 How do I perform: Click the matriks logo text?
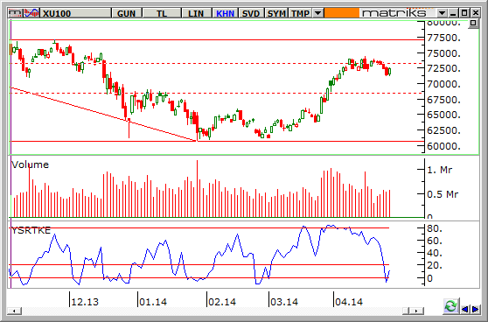394,13
